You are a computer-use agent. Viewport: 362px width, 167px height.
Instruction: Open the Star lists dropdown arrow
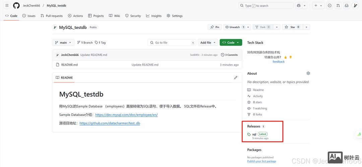tap(306, 27)
